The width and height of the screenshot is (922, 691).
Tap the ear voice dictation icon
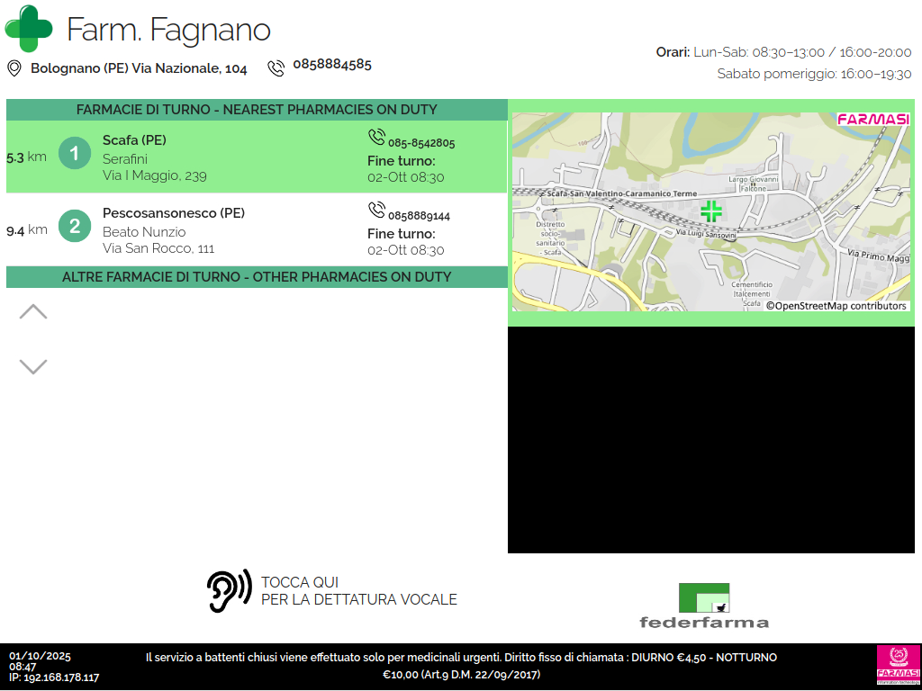pyautogui.click(x=229, y=591)
